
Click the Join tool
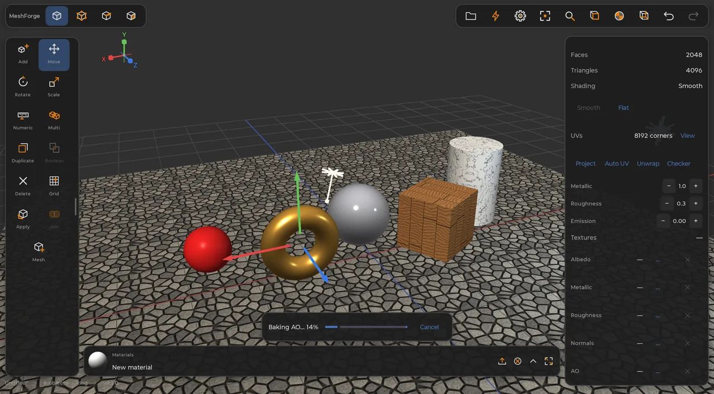(54, 219)
